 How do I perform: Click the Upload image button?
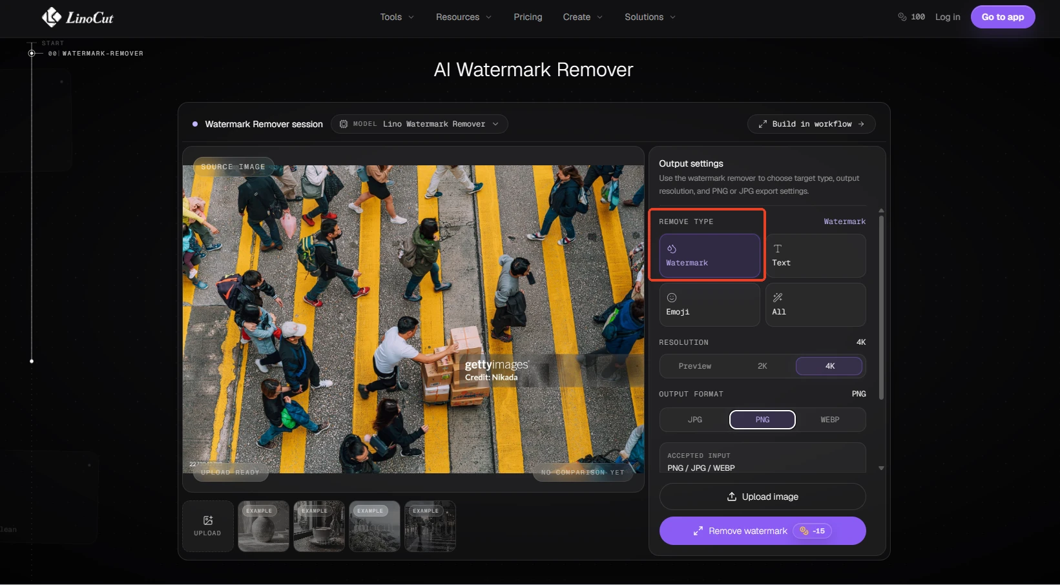[762, 497]
